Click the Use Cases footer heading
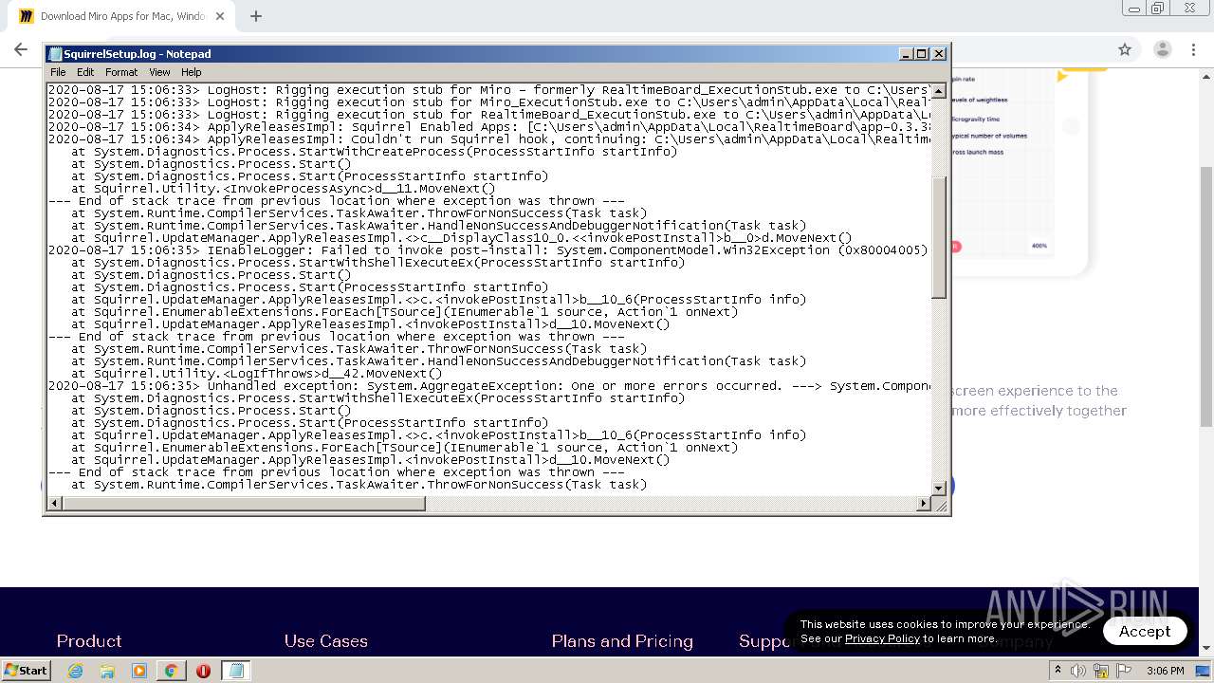The width and height of the screenshot is (1214, 683). [325, 641]
